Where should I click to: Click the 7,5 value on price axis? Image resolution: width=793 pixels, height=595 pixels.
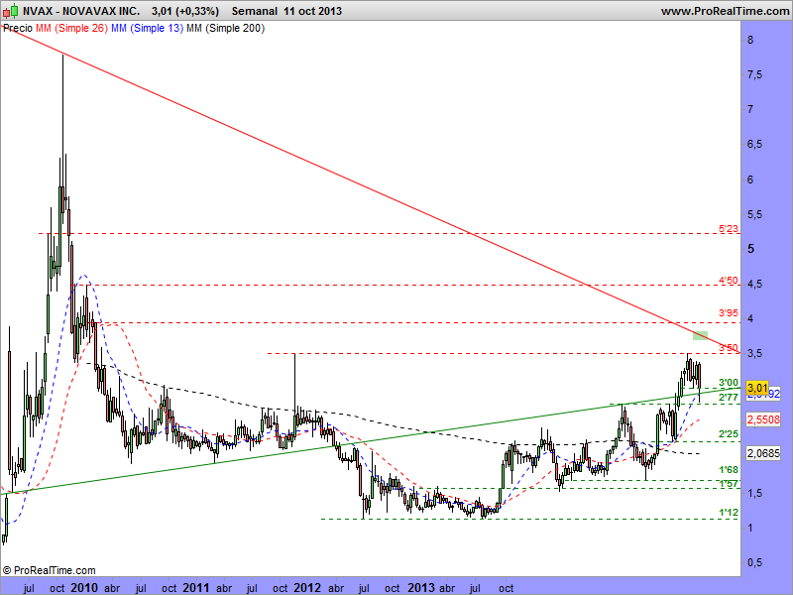pos(754,75)
